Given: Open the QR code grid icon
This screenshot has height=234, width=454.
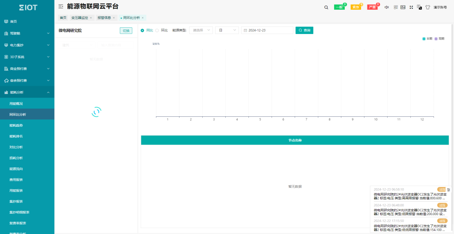Looking at the screenshot, I should click(396, 7).
